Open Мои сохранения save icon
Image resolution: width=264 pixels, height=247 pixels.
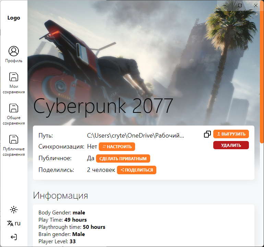(x=14, y=77)
